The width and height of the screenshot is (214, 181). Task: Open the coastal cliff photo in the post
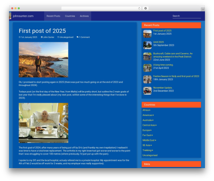coord(44,59)
